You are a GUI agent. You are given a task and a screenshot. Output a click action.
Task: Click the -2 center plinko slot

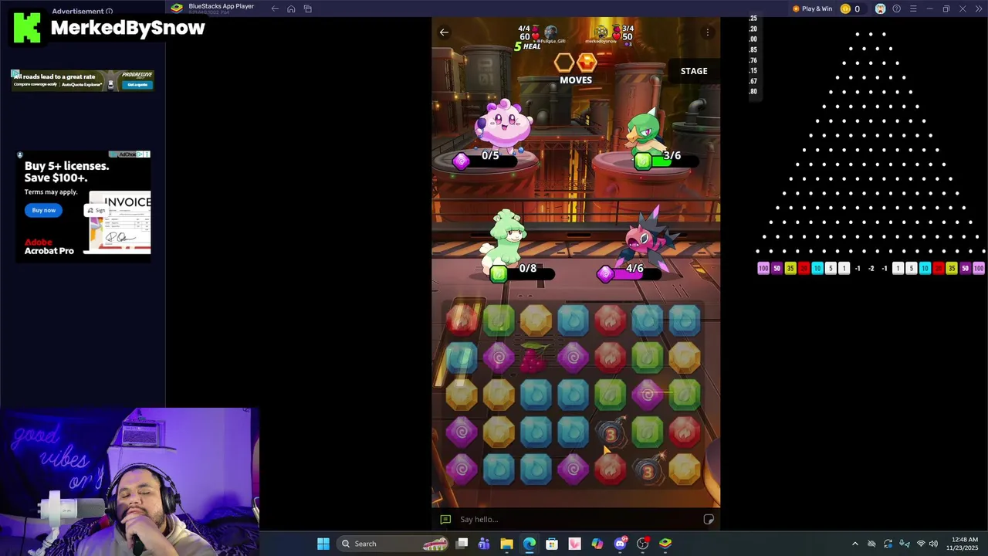click(871, 268)
